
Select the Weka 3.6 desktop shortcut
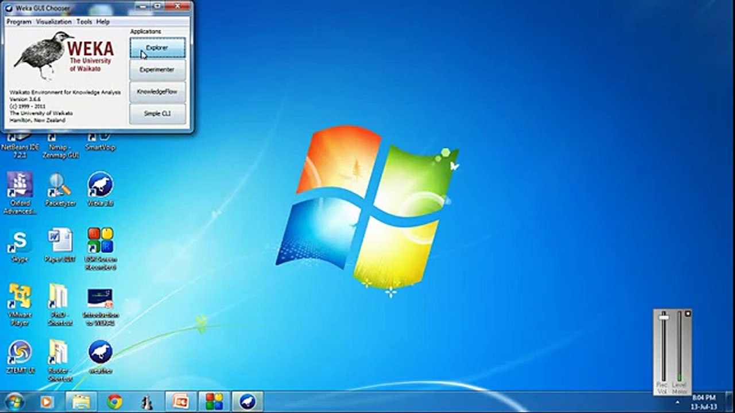[x=100, y=190]
